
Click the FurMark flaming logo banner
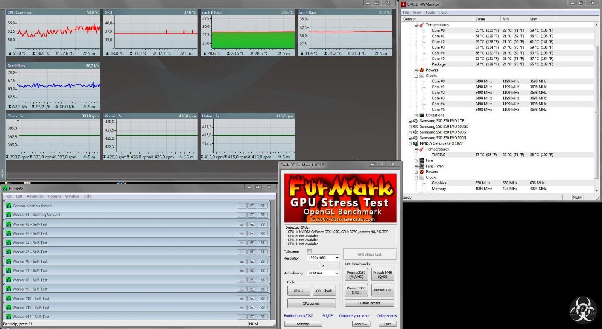point(340,198)
